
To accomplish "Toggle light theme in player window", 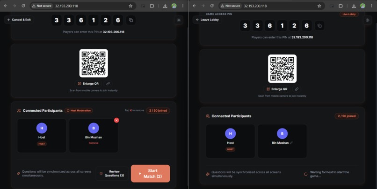I will click(368, 20).
